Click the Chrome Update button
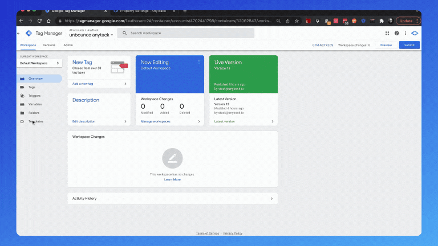This screenshot has height=246, width=438. point(408,21)
